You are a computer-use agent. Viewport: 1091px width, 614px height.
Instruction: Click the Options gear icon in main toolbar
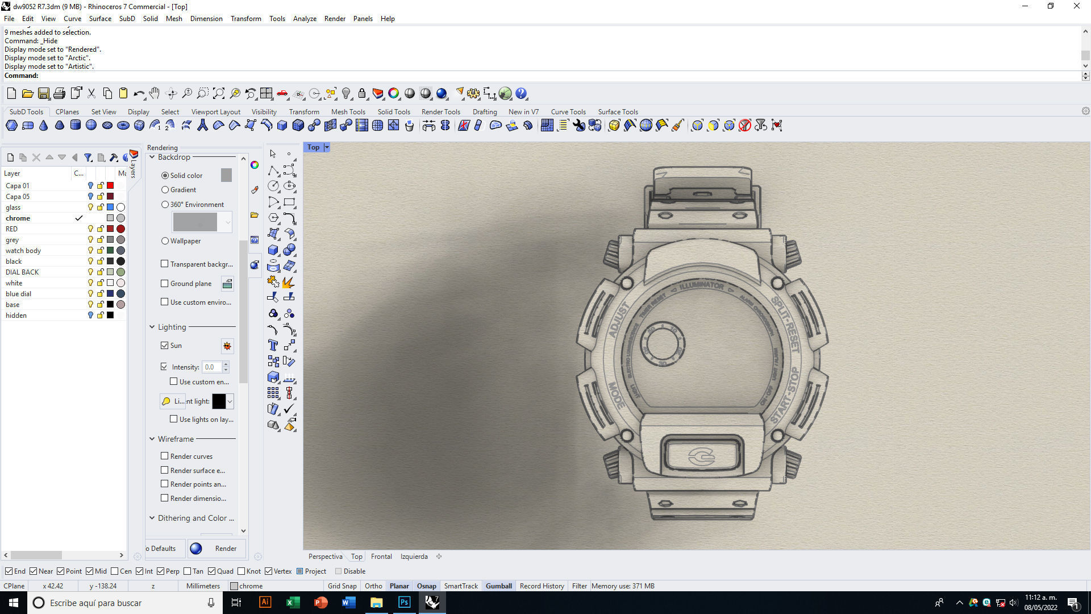473,93
